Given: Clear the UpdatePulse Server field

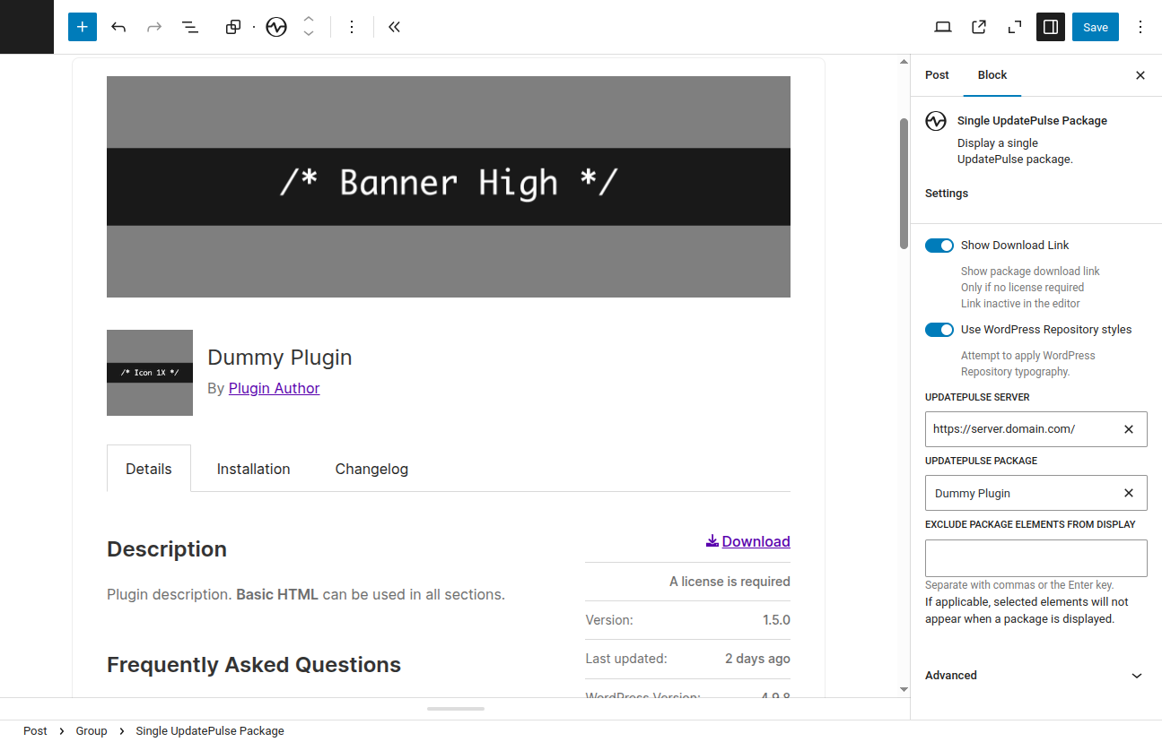Looking at the screenshot, I should [x=1129, y=429].
